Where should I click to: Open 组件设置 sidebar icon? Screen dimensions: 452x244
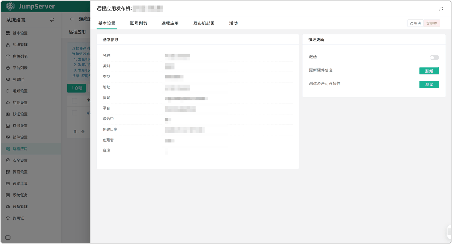pos(8,138)
